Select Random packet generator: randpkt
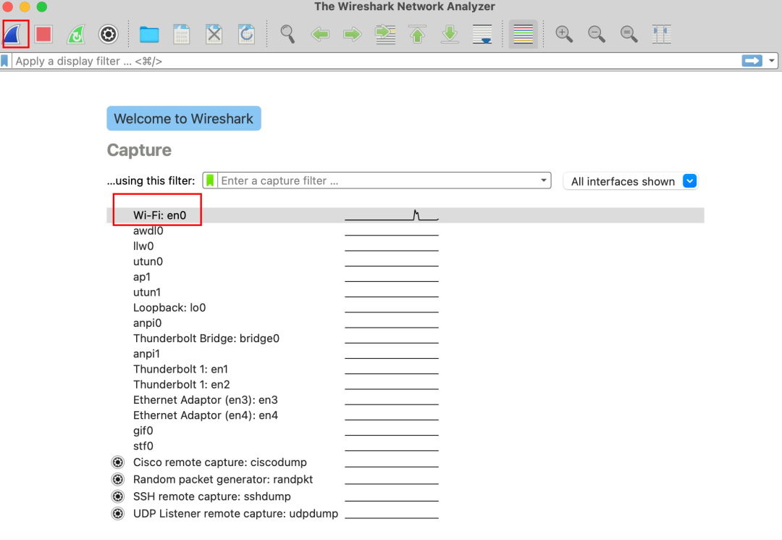This screenshot has height=540, width=782. [x=222, y=479]
